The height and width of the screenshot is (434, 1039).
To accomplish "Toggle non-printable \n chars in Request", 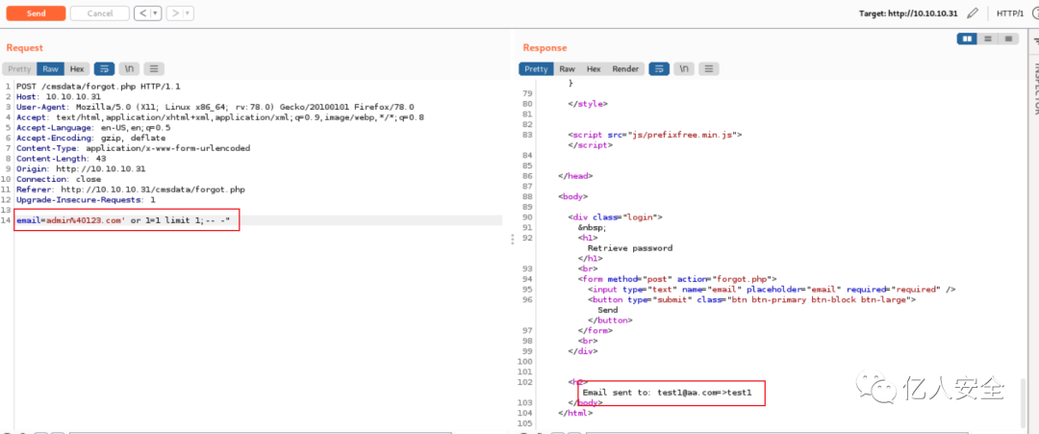I will tap(130, 69).
